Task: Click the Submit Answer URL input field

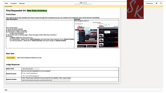Action: coord(46,80)
